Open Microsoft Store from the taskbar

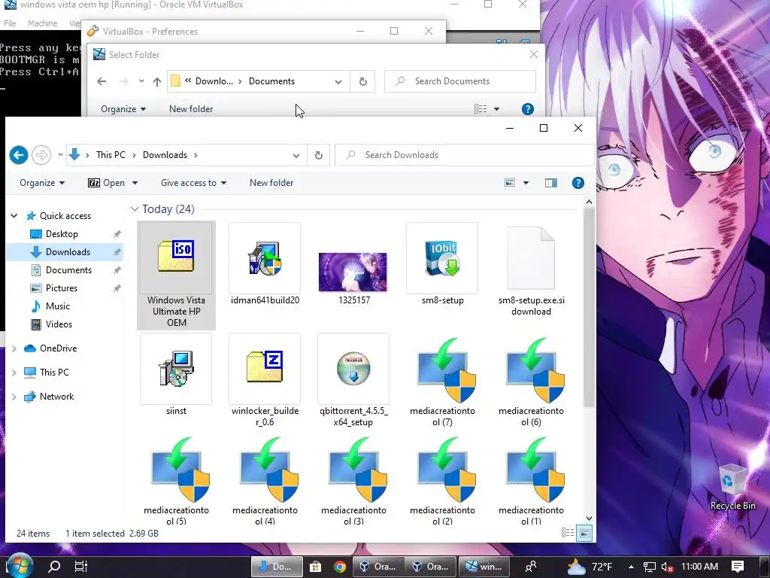(x=315, y=567)
